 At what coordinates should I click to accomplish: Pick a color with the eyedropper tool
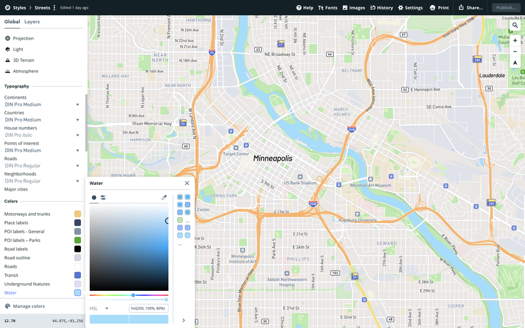click(x=164, y=197)
